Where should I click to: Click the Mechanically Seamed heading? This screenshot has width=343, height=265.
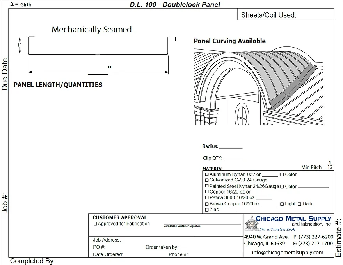pyautogui.click(x=92, y=30)
